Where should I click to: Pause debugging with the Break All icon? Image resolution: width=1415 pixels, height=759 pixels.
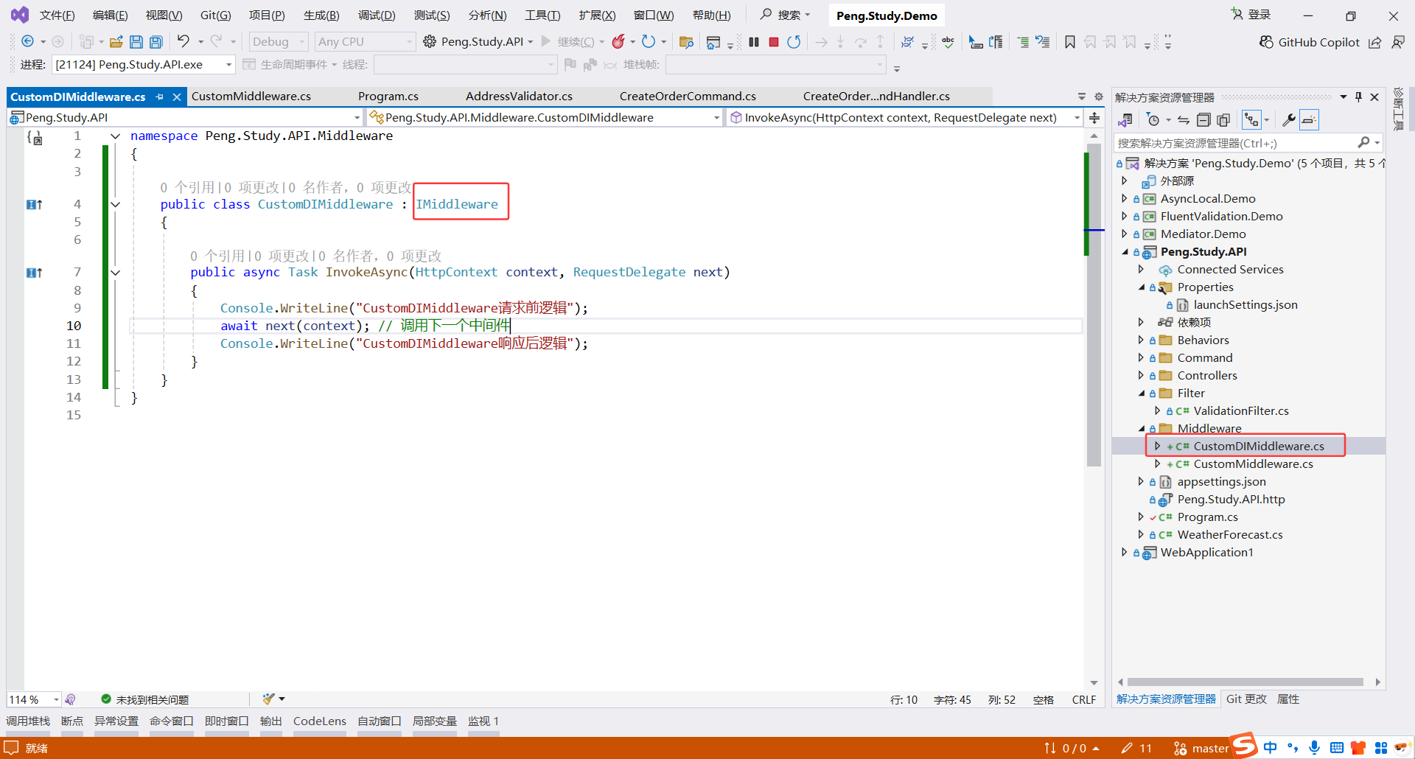[x=753, y=42]
